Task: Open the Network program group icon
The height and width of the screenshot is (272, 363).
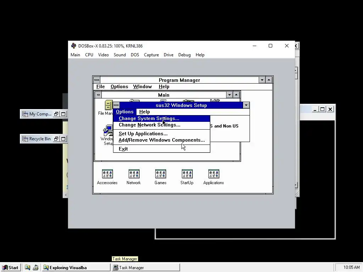Action: (134, 174)
